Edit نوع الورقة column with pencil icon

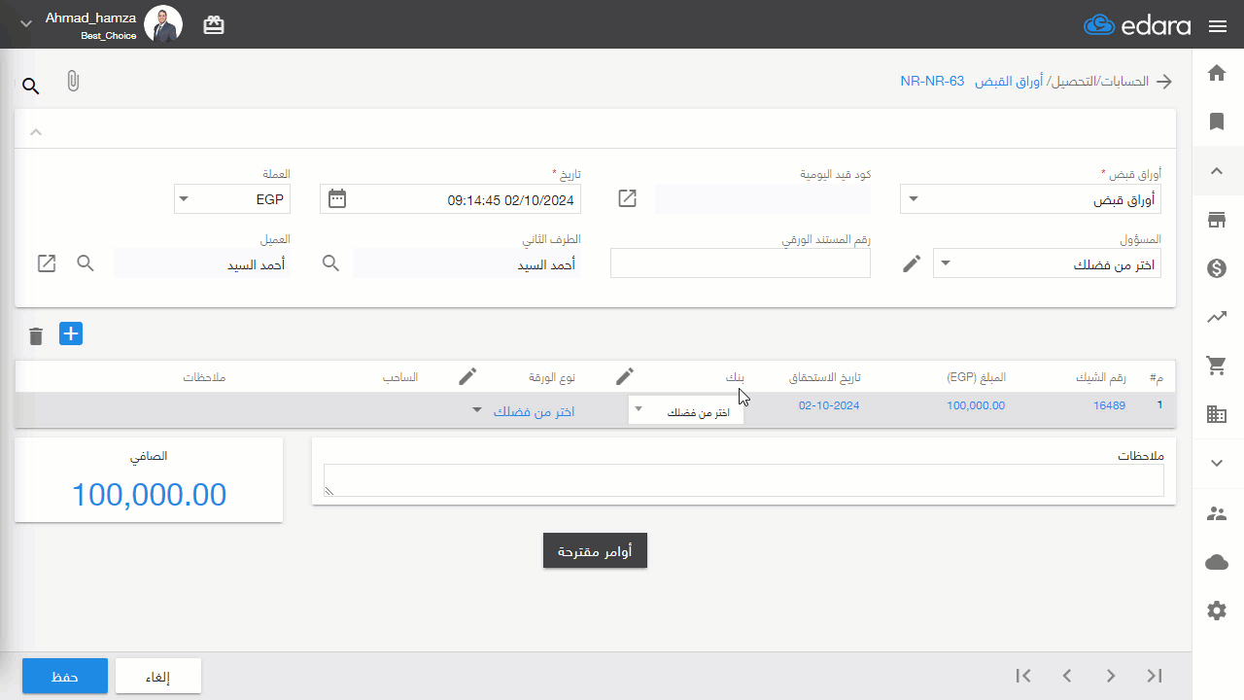pos(467,376)
